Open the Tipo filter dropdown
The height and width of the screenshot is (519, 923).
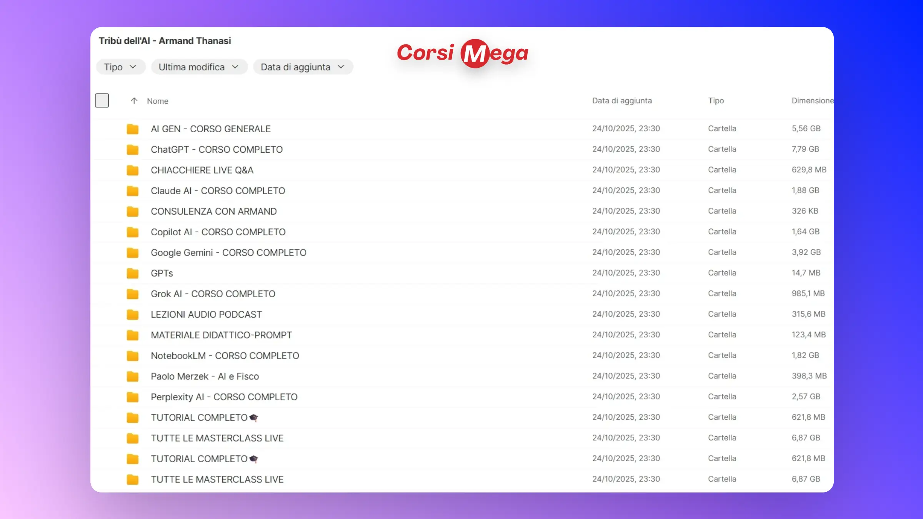coord(120,67)
